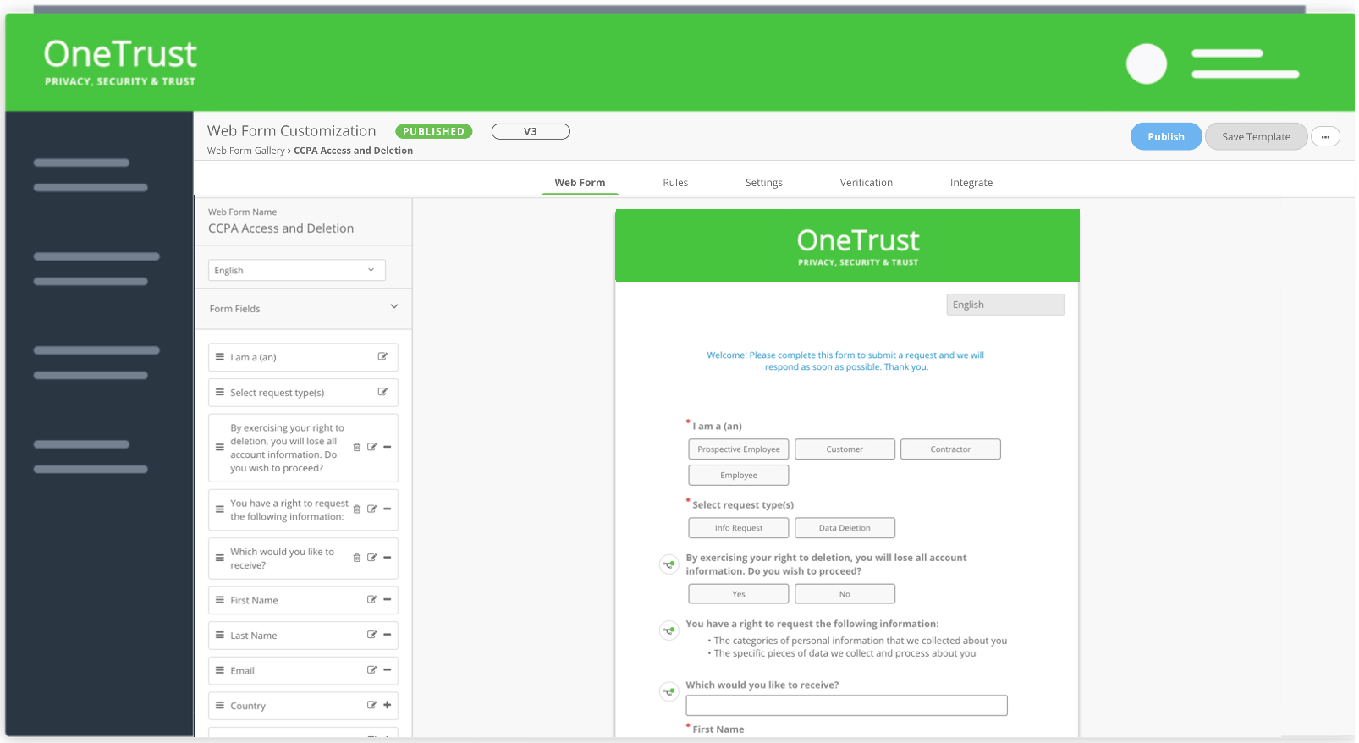The image size is (1359, 743).
Task: Edit the First Name field
Action: point(371,599)
